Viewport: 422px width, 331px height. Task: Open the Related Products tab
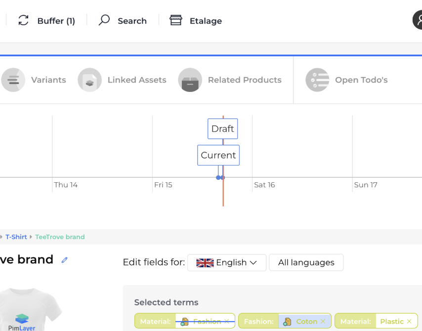pos(245,80)
